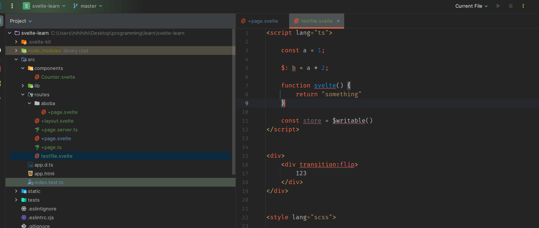This screenshot has width=539, height=228.
Task: Click the '<script lang="ts">' tag on line 1
Action: click(x=299, y=33)
